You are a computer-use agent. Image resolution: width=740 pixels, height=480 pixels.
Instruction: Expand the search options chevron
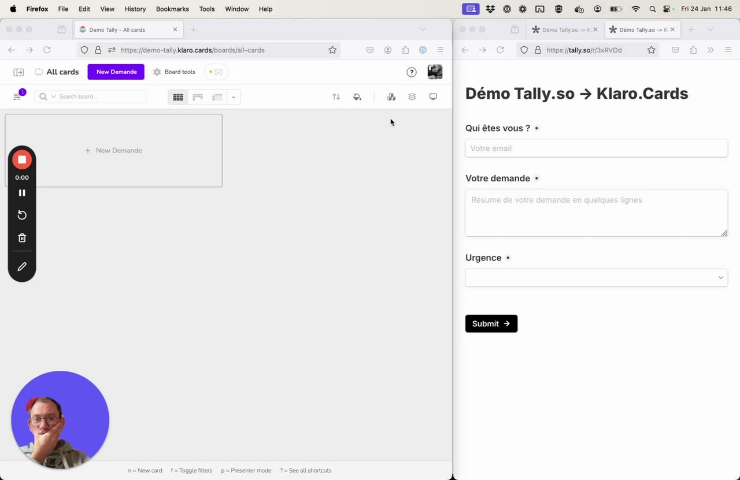pos(54,96)
